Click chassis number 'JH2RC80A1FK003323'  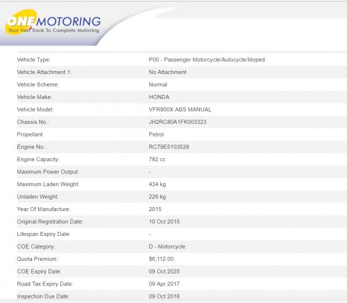click(178, 122)
